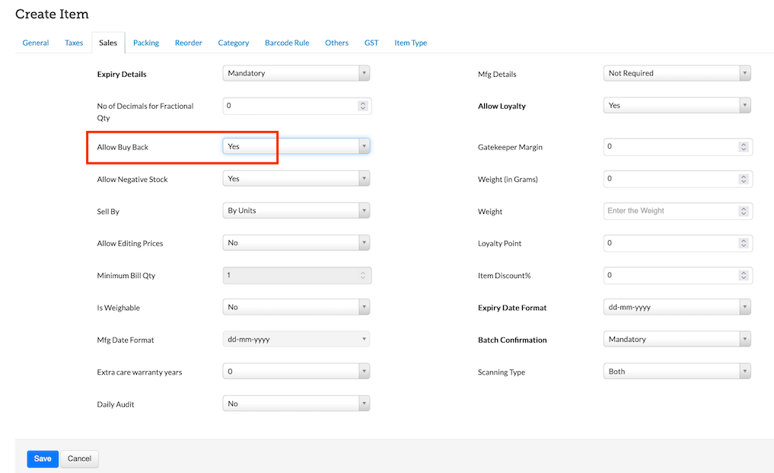774x473 pixels.
Task: Click the Enter the Weight field
Action: point(670,211)
